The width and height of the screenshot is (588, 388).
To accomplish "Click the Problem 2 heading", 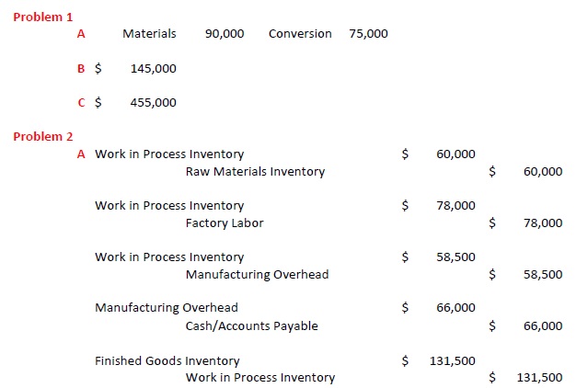I will pyautogui.click(x=43, y=137).
